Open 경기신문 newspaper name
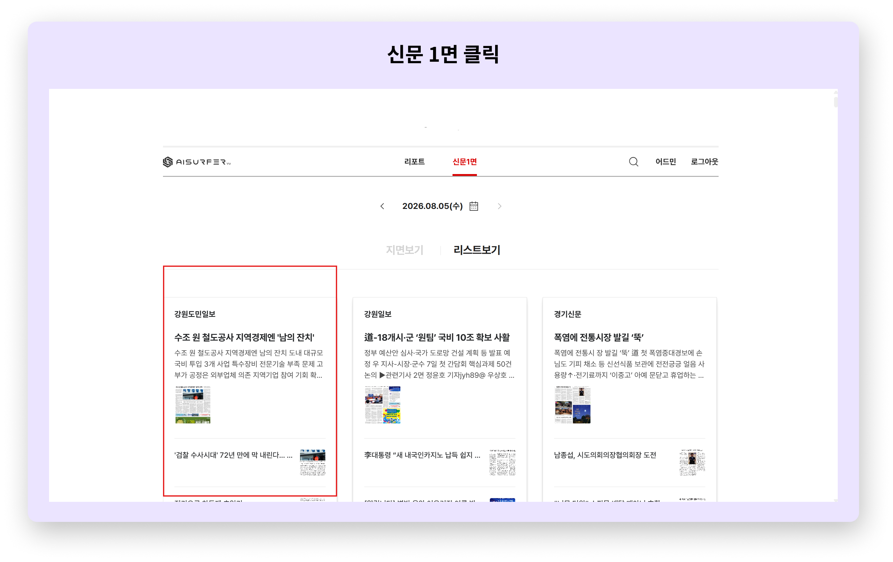This screenshot has height=562, width=893. [567, 314]
